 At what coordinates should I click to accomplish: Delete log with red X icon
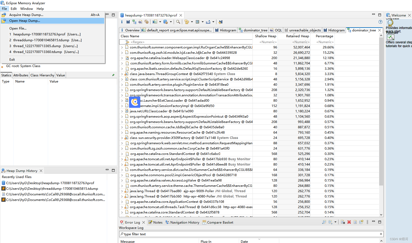pos(349,222)
